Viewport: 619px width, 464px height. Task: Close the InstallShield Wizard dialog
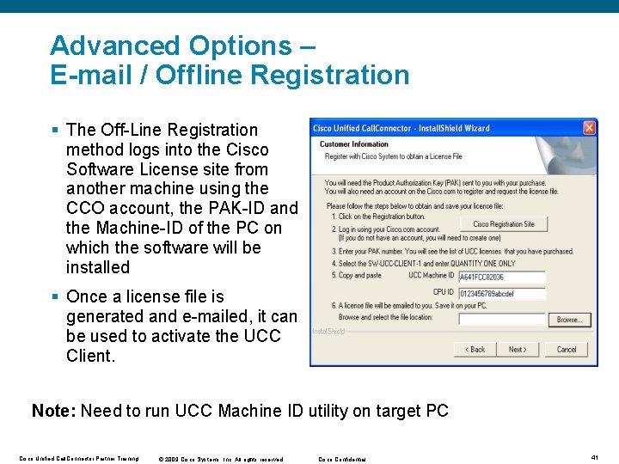pos(589,128)
